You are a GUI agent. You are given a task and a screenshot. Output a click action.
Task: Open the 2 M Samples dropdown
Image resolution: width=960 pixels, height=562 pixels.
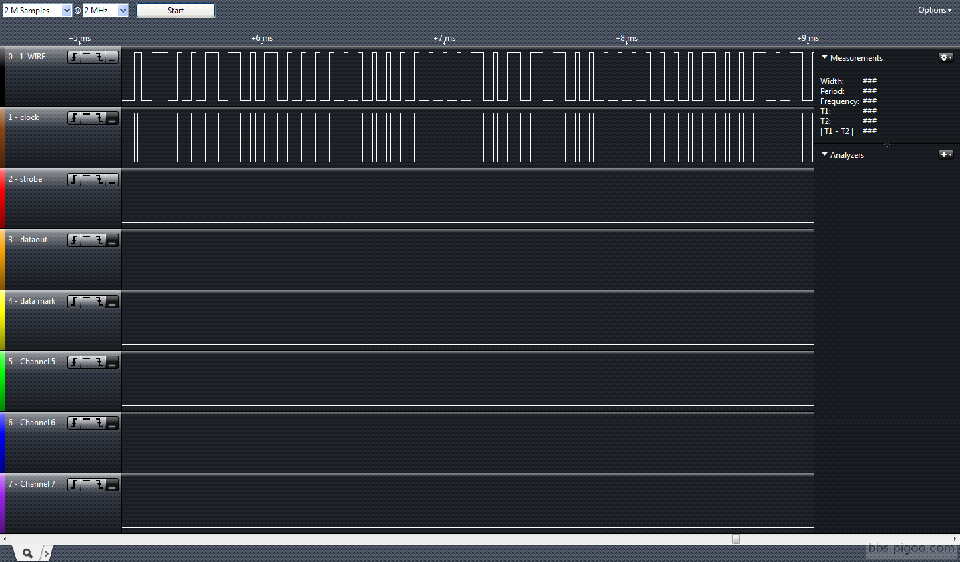(37, 11)
